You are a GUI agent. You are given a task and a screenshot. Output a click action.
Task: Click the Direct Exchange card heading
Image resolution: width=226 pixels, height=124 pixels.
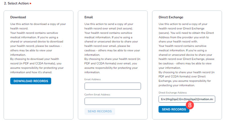pos(171,17)
